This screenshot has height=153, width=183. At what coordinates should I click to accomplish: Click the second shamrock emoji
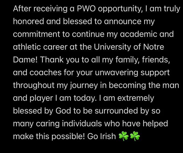pyautogui.click(x=135, y=136)
